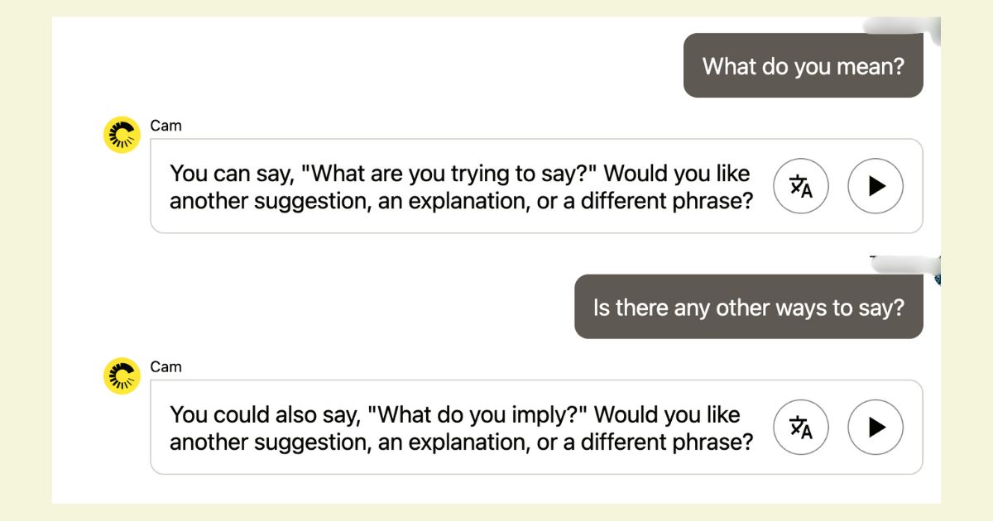This screenshot has width=993, height=521.
Task: Click "You could also say," text in second reply
Action: (265, 415)
